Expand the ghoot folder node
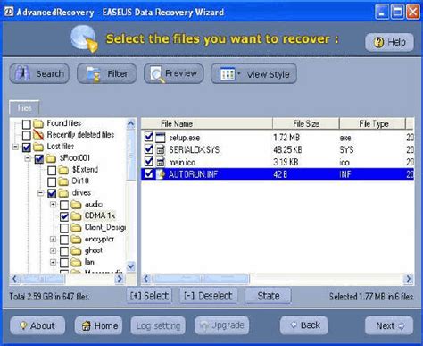 click(x=54, y=251)
